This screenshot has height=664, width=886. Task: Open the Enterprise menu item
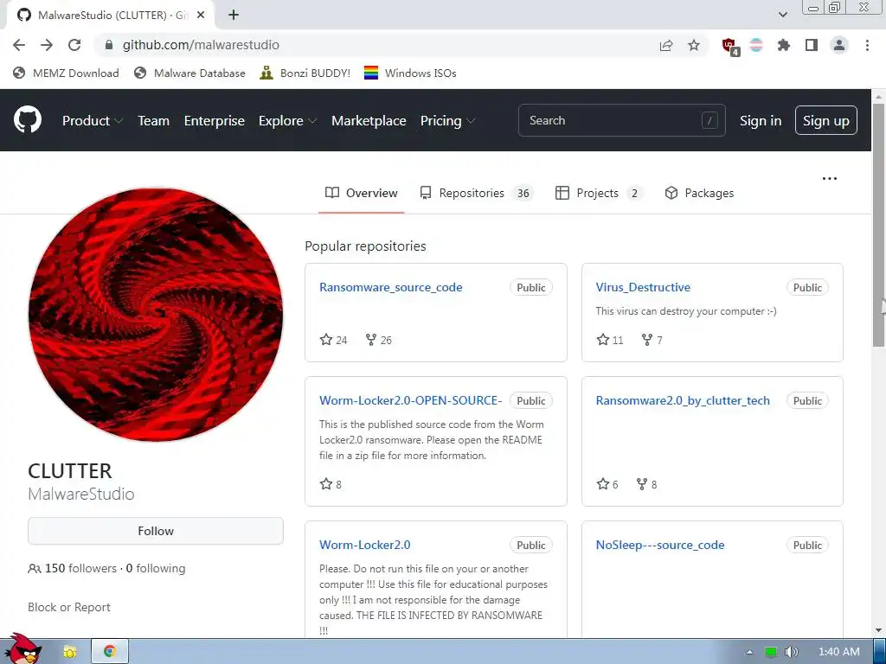click(x=215, y=121)
